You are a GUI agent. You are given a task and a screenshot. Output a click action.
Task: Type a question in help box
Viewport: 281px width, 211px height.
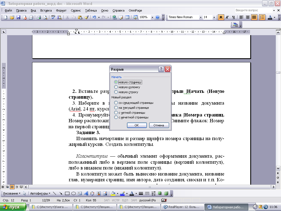coord(254,10)
